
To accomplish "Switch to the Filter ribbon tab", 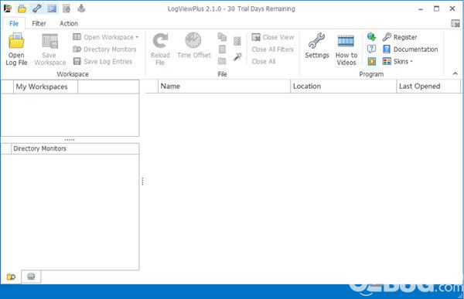I will tap(39, 24).
